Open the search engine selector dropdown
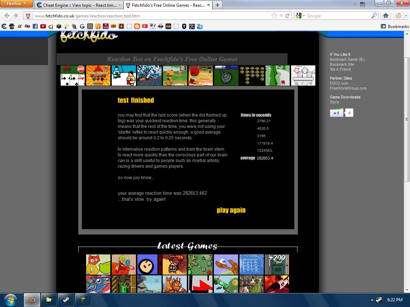Viewport: 410px width, 307px height. pos(300,16)
